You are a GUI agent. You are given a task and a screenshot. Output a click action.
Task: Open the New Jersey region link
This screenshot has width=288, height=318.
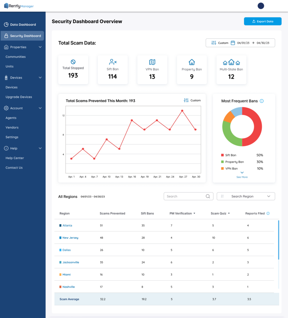click(70, 238)
